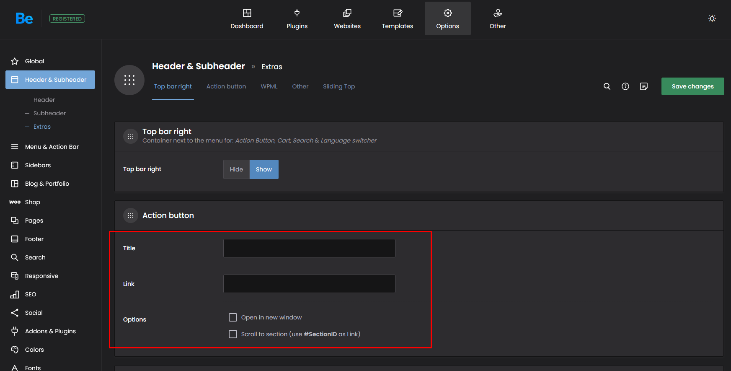This screenshot has height=371, width=731.
Task: Click the large grid dots icon by the title
Action: point(129,80)
